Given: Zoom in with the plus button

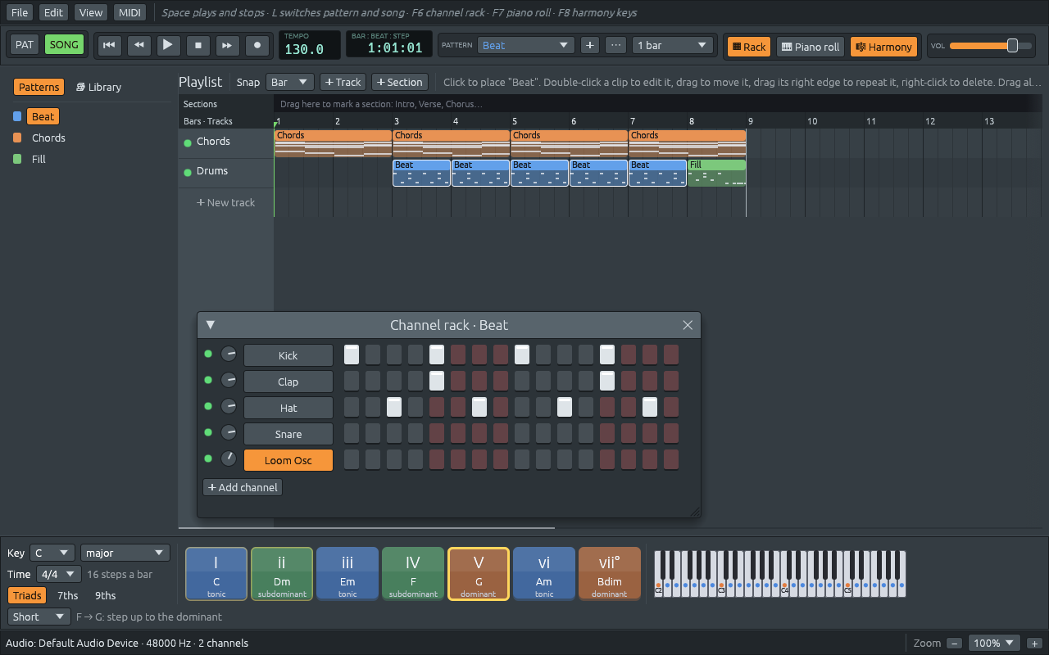Looking at the screenshot, I should pos(1036,643).
